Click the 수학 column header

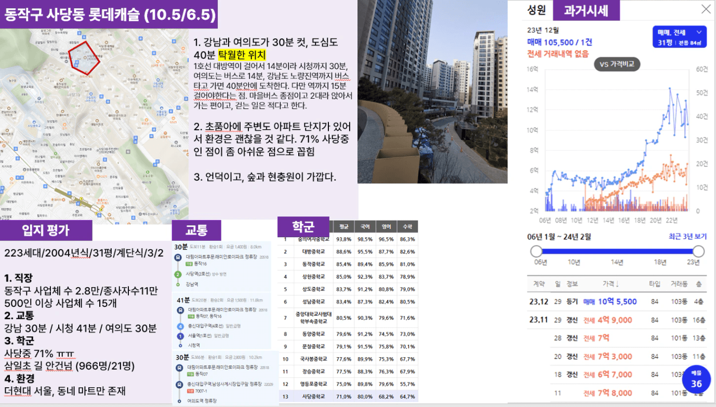click(x=407, y=227)
